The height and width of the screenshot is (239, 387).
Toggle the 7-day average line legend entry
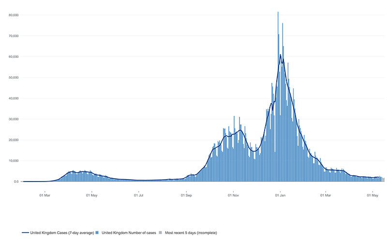pos(58,233)
